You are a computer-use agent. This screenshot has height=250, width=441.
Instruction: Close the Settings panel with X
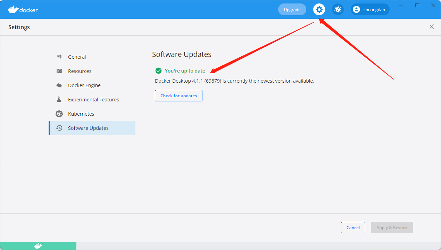click(432, 27)
